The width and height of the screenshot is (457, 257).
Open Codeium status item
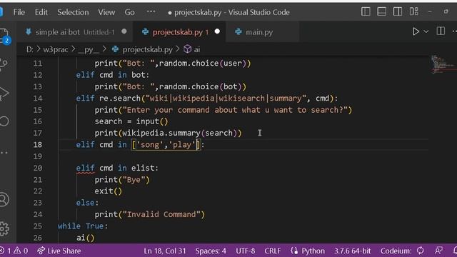coord(402,251)
